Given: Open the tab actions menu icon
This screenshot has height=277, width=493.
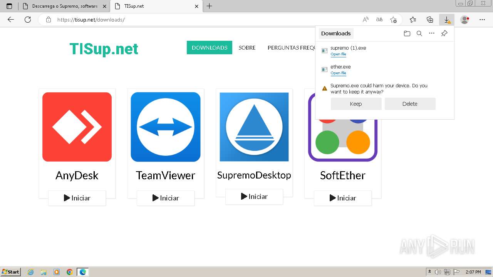Looking at the screenshot, I should pyautogui.click(x=9, y=6).
